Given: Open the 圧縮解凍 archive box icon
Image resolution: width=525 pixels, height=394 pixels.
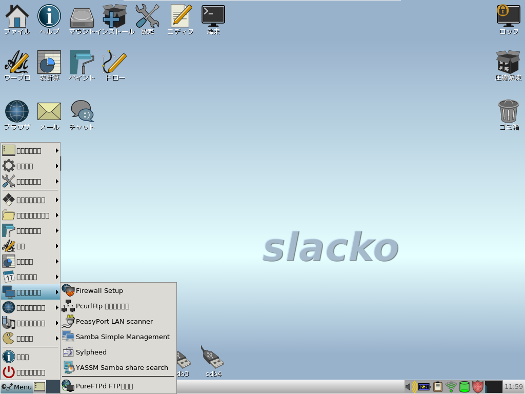Looking at the screenshot, I should 508,66.
